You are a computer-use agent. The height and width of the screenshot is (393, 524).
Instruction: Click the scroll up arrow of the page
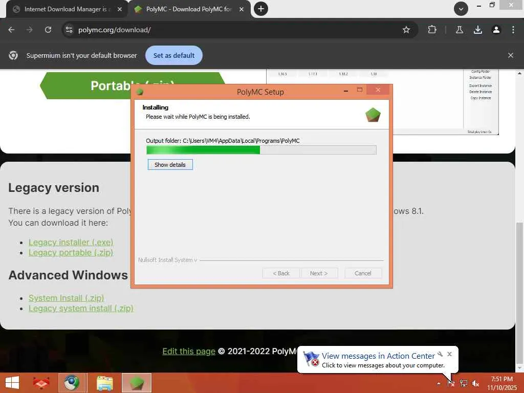[x=519, y=73]
